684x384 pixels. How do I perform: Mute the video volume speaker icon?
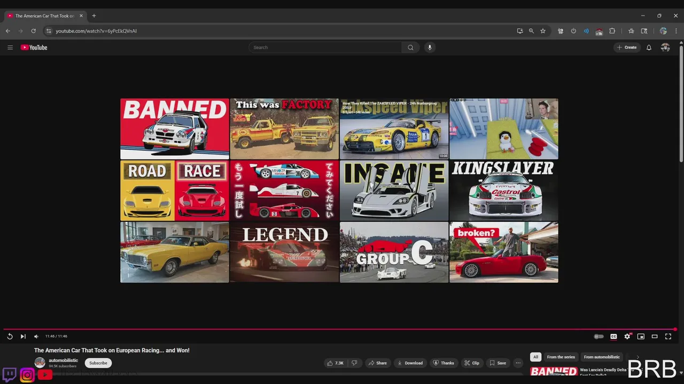coord(36,337)
